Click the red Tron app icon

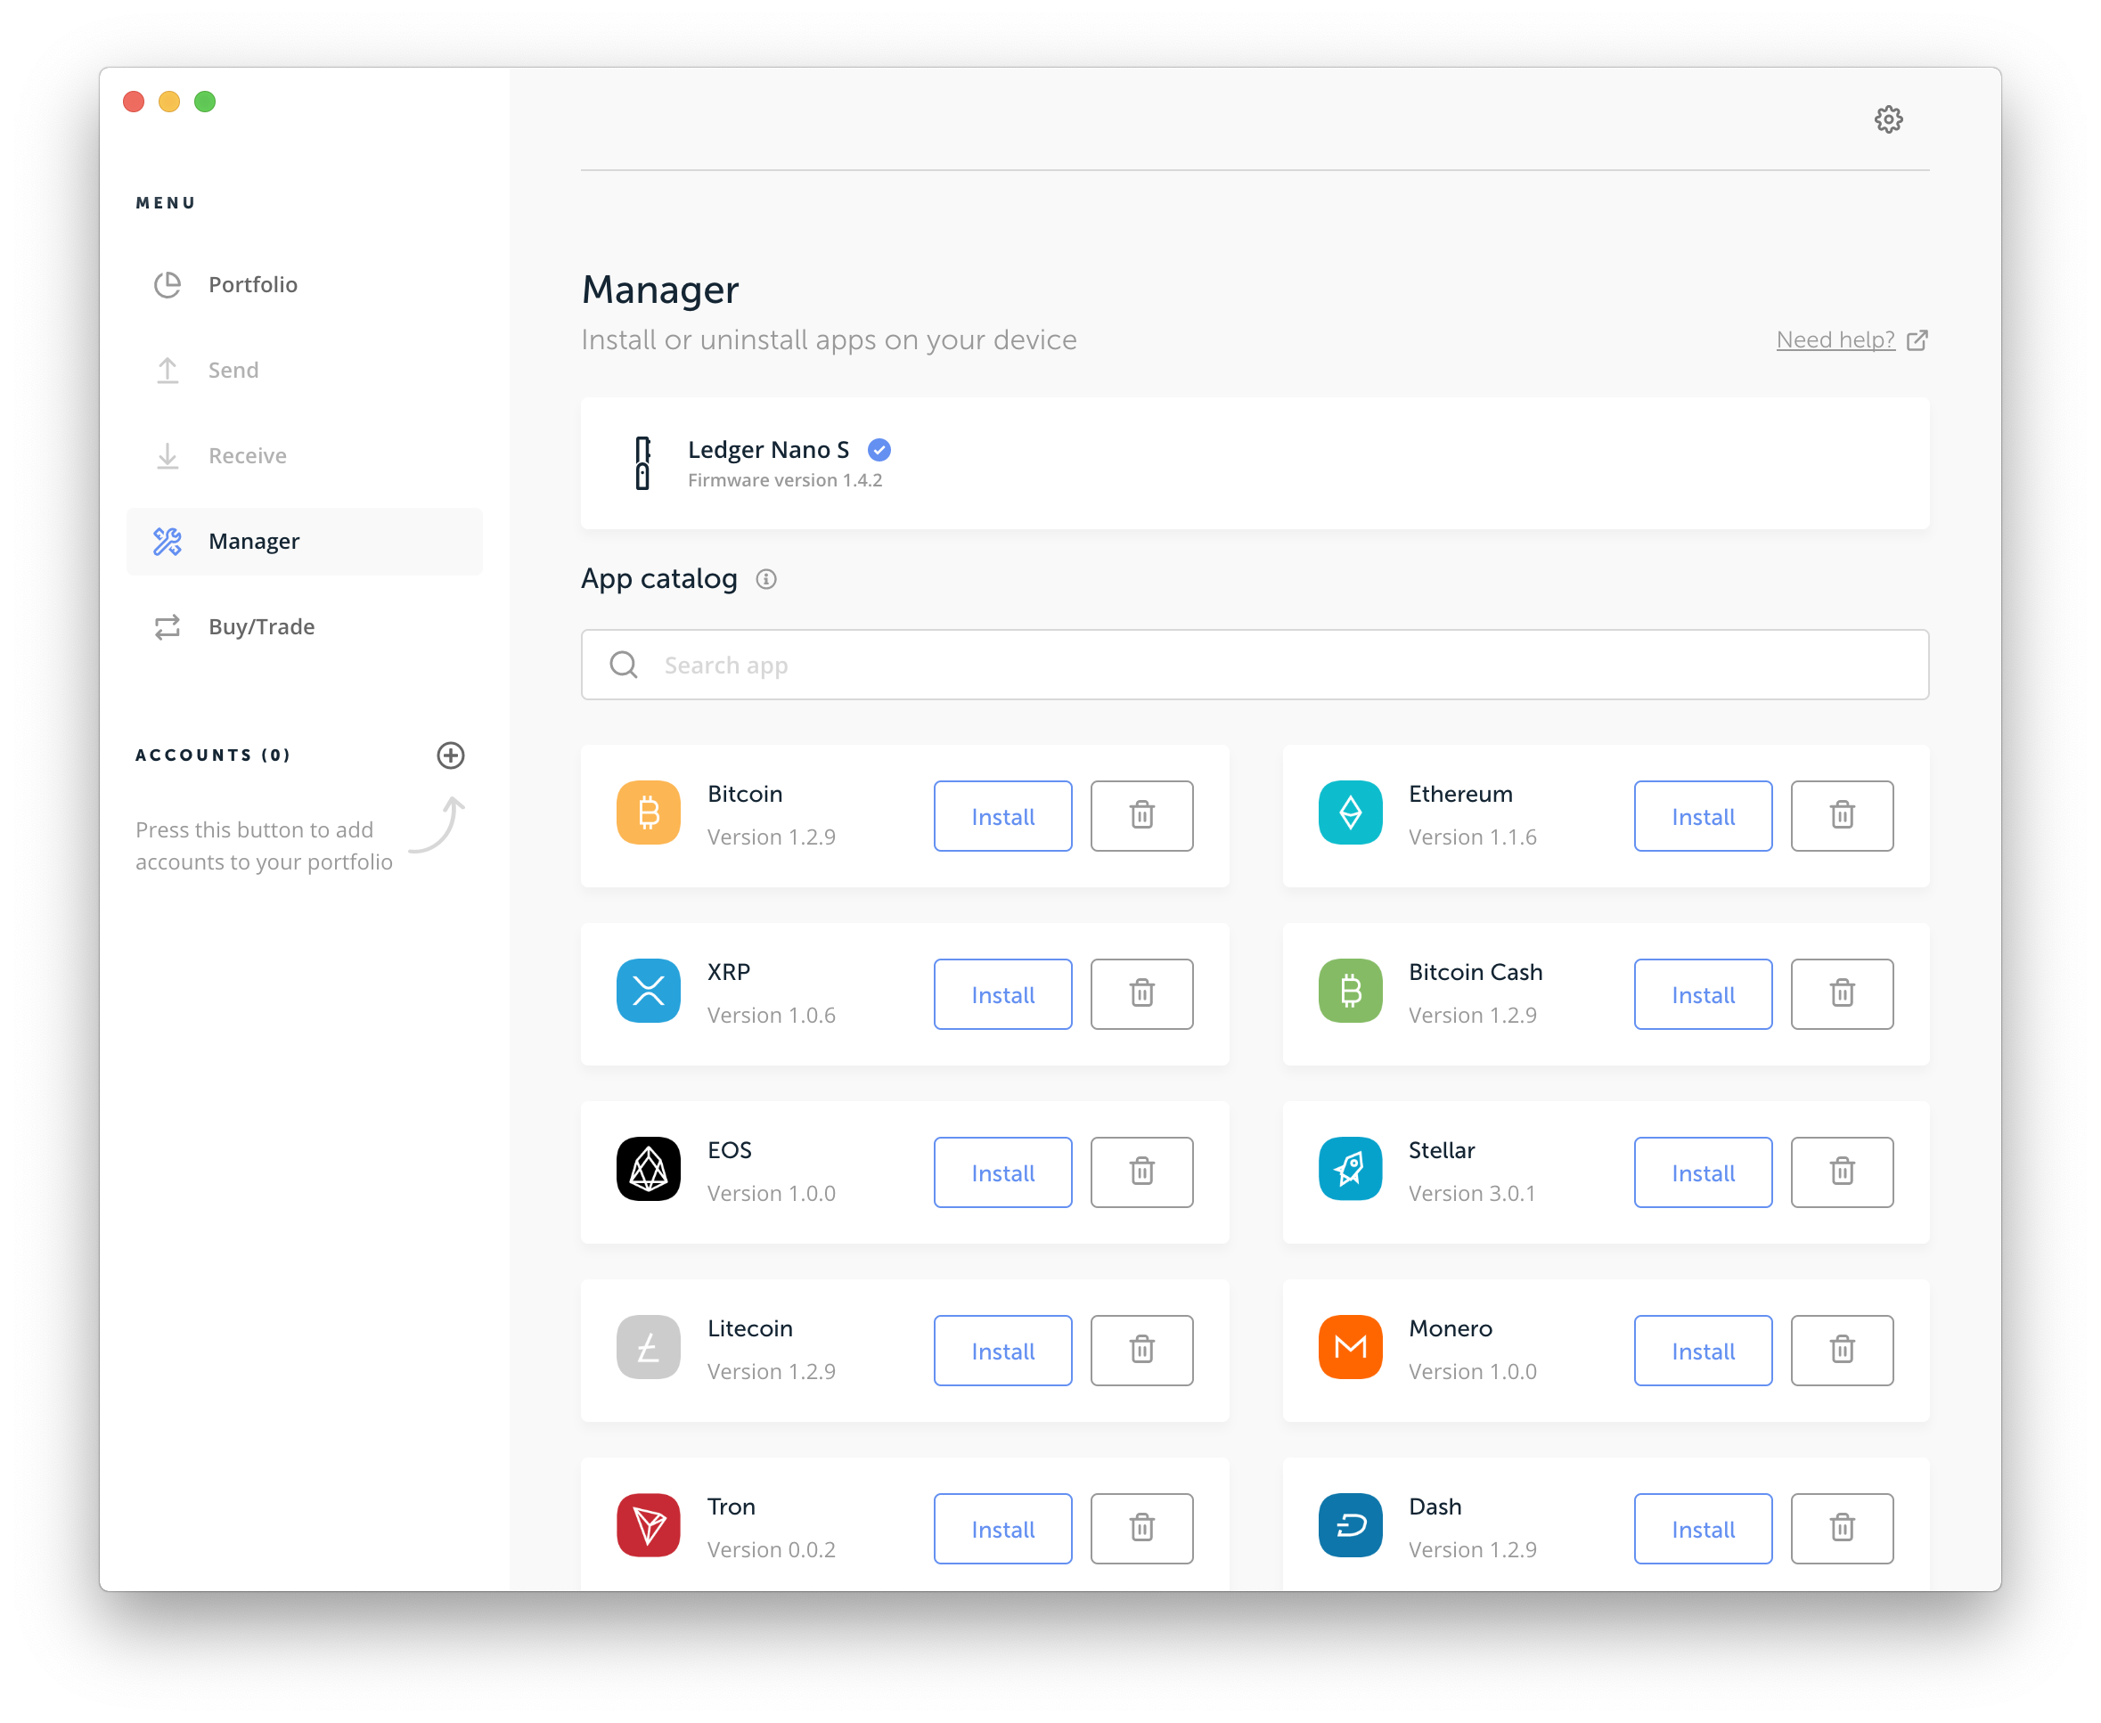(x=648, y=1525)
